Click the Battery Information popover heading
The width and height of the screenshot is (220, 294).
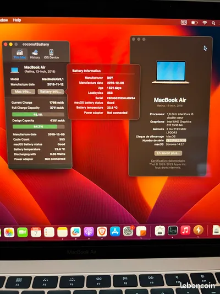[86, 71]
